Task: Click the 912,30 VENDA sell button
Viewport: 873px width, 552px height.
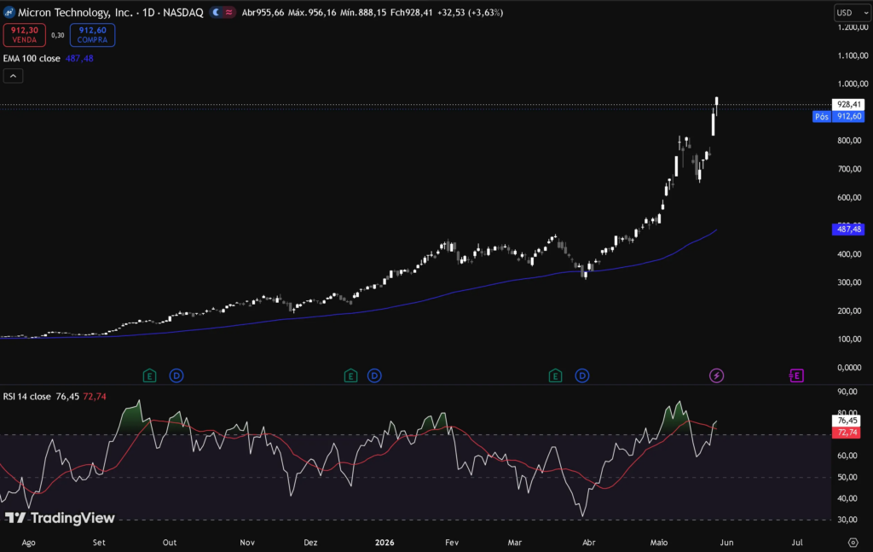Action: [25, 34]
